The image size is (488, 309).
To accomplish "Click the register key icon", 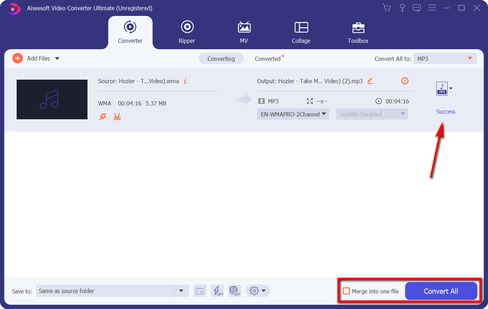I will click(x=402, y=8).
